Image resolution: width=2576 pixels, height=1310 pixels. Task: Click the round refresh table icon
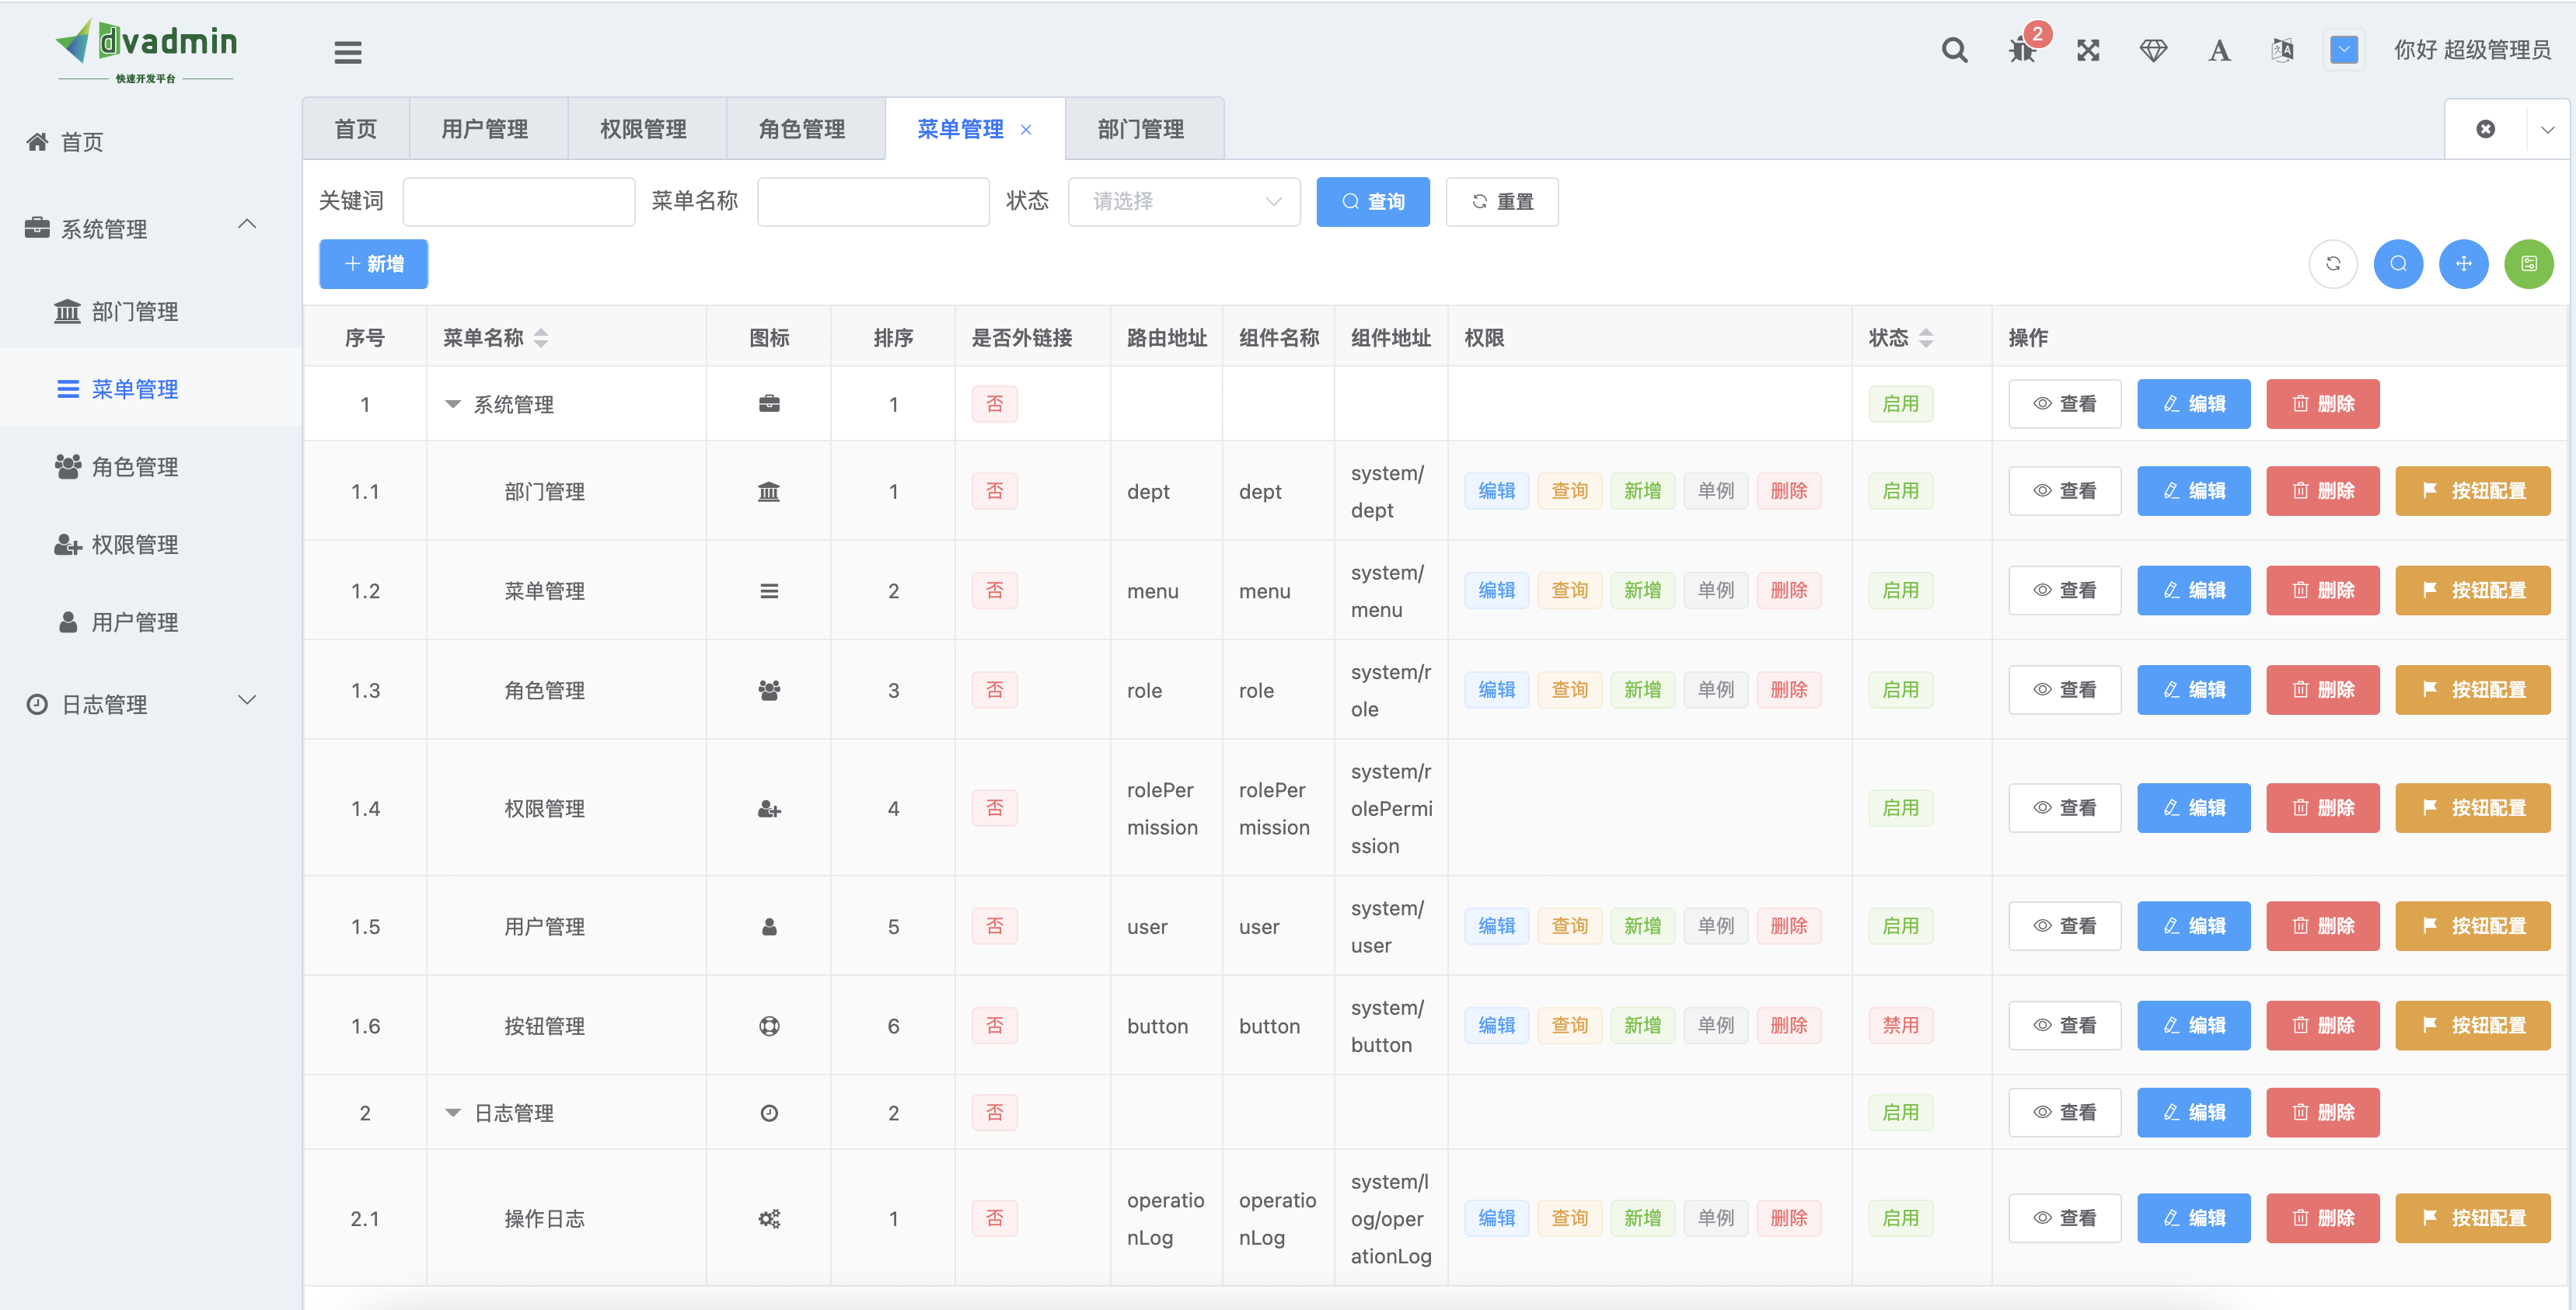pos(2333,264)
